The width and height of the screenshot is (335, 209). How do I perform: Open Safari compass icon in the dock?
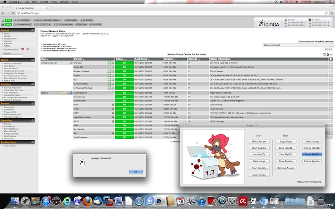[x=139, y=201]
